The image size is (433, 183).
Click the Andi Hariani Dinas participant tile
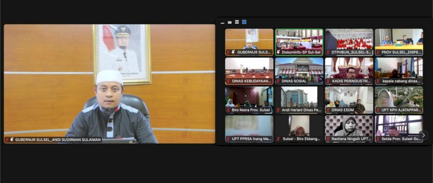299,98
